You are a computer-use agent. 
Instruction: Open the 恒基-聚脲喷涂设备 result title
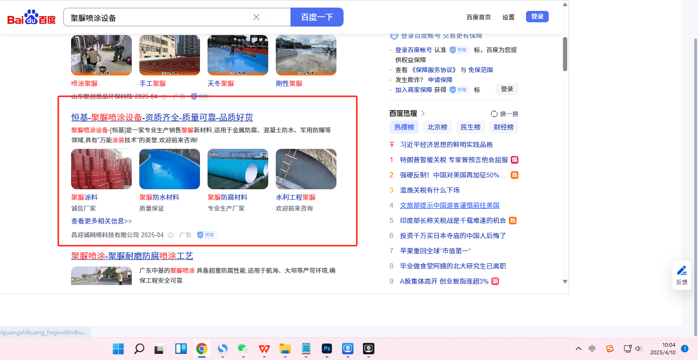click(x=162, y=118)
